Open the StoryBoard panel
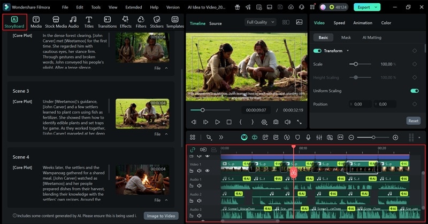 coord(14,22)
